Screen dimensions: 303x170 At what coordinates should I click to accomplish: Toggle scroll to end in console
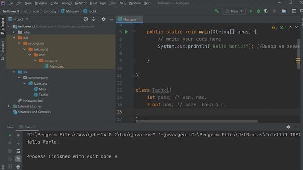point(18,159)
